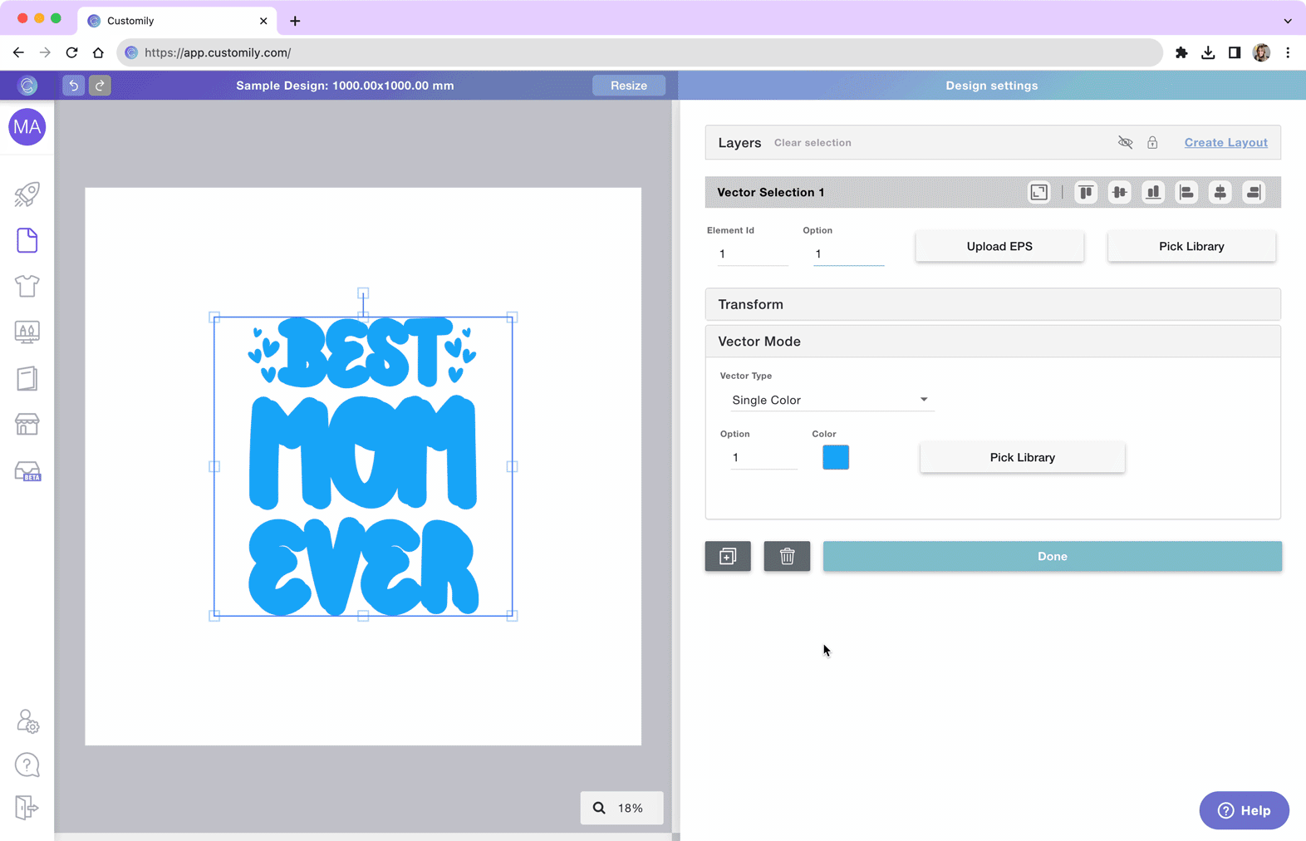Click the Element Id input field
The image size is (1306, 841).
click(753, 254)
